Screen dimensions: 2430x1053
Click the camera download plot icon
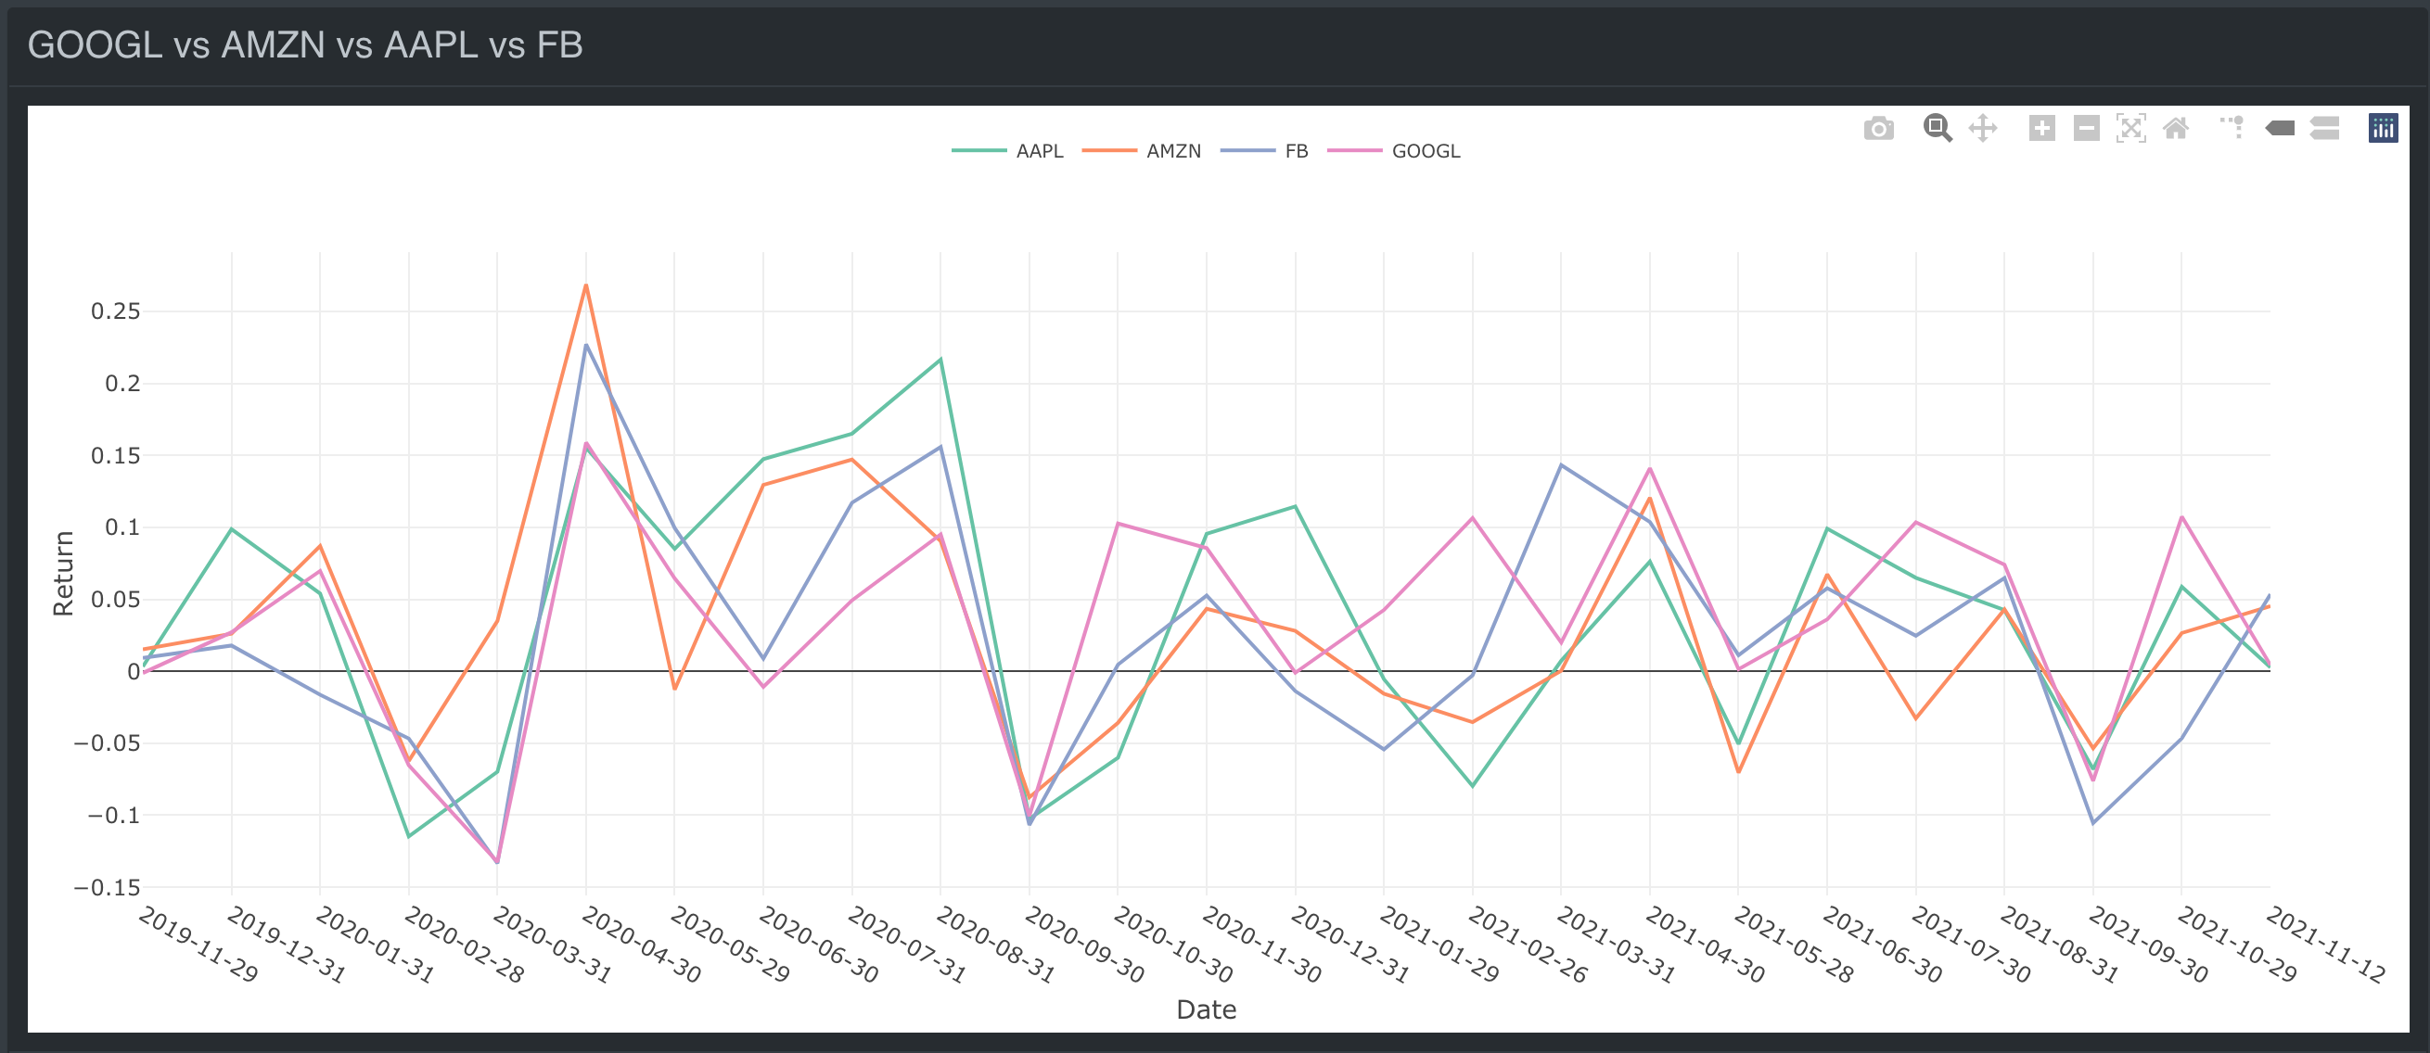tap(1878, 128)
